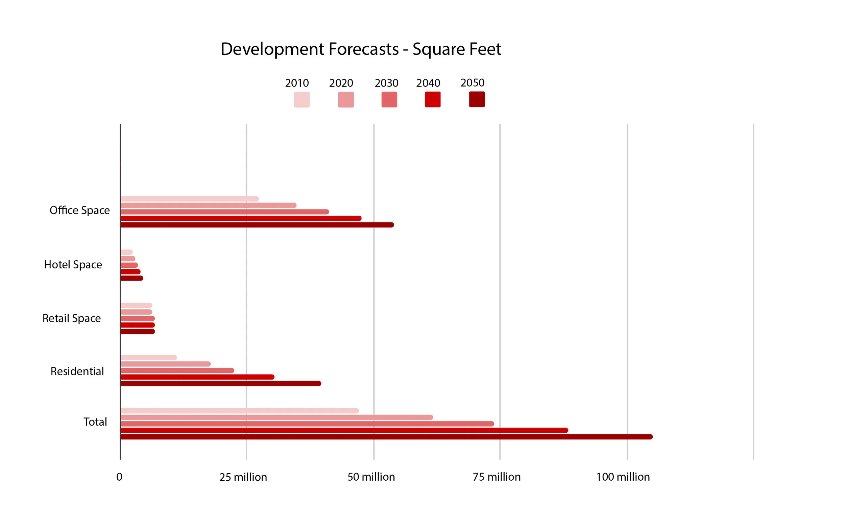Select the Total 2030 bar
Screen dimensions: 845x529
click(x=308, y=424)
